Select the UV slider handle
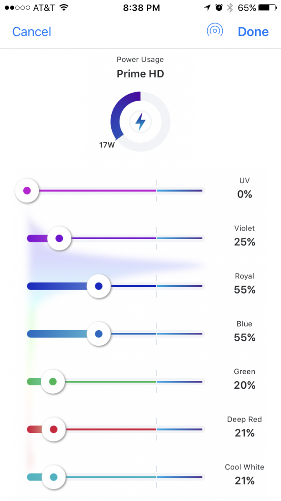This screenshot has width=281, height=501. [x=27, y=191]
